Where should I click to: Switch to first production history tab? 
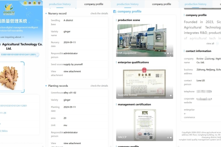pos(60,4)
